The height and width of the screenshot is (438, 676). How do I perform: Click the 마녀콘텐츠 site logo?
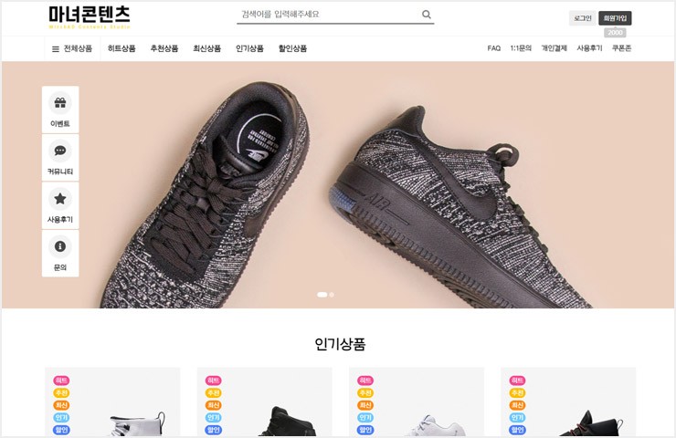90,17
